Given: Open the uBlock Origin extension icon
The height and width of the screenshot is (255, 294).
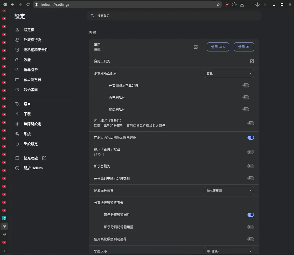Looking at the screenshot, I should pos(227,4).
